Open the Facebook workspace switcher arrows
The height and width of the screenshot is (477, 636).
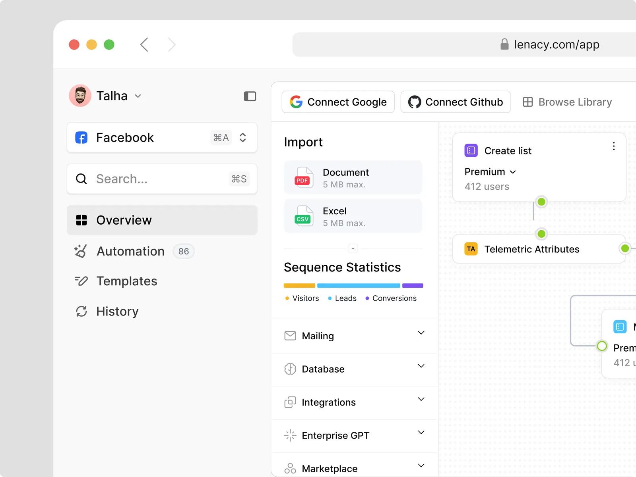click(243, 137)
